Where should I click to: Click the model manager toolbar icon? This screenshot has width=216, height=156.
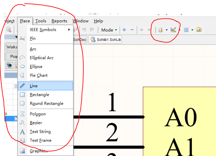click(199, 30)
